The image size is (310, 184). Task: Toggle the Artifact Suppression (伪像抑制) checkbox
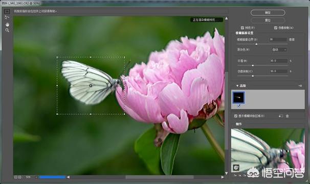coord(276,28)
